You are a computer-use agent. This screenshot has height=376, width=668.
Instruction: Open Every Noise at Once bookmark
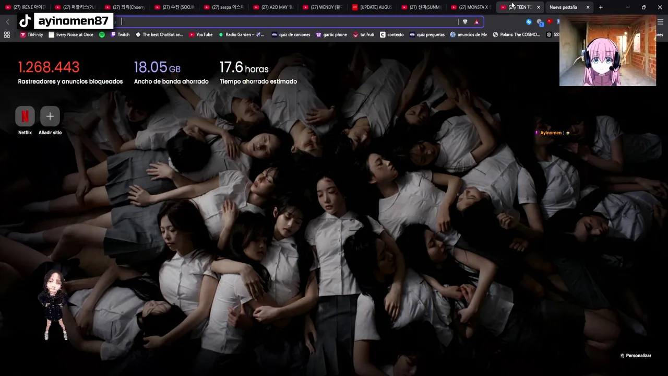tap(71, 34)
